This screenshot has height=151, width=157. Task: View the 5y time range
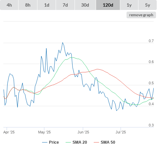click(x=147, y=5)
